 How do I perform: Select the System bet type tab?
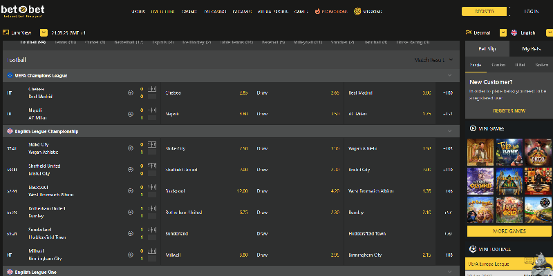pyautogui.click(x=542, y=65)
